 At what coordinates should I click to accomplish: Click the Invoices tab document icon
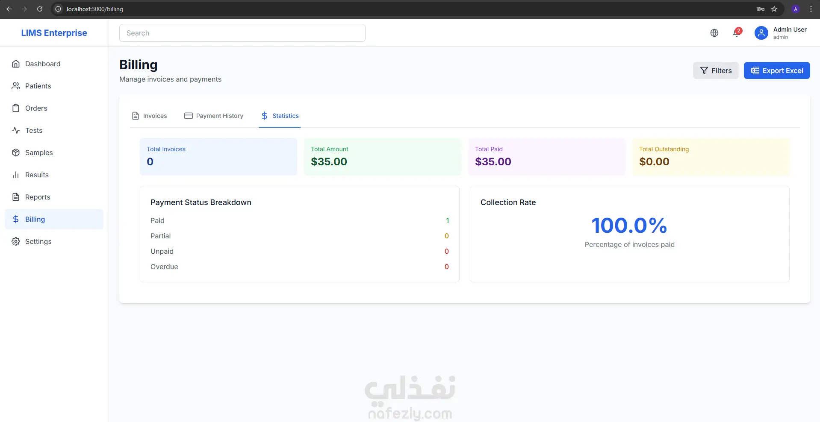click(x=136, y=116)
